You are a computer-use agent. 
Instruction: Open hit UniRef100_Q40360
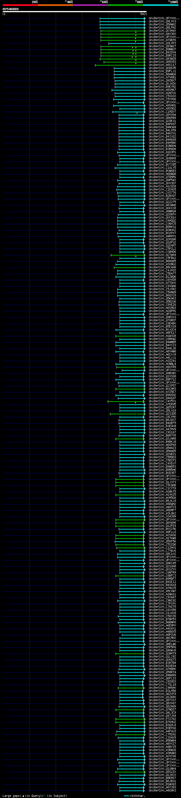click(162, 34)
